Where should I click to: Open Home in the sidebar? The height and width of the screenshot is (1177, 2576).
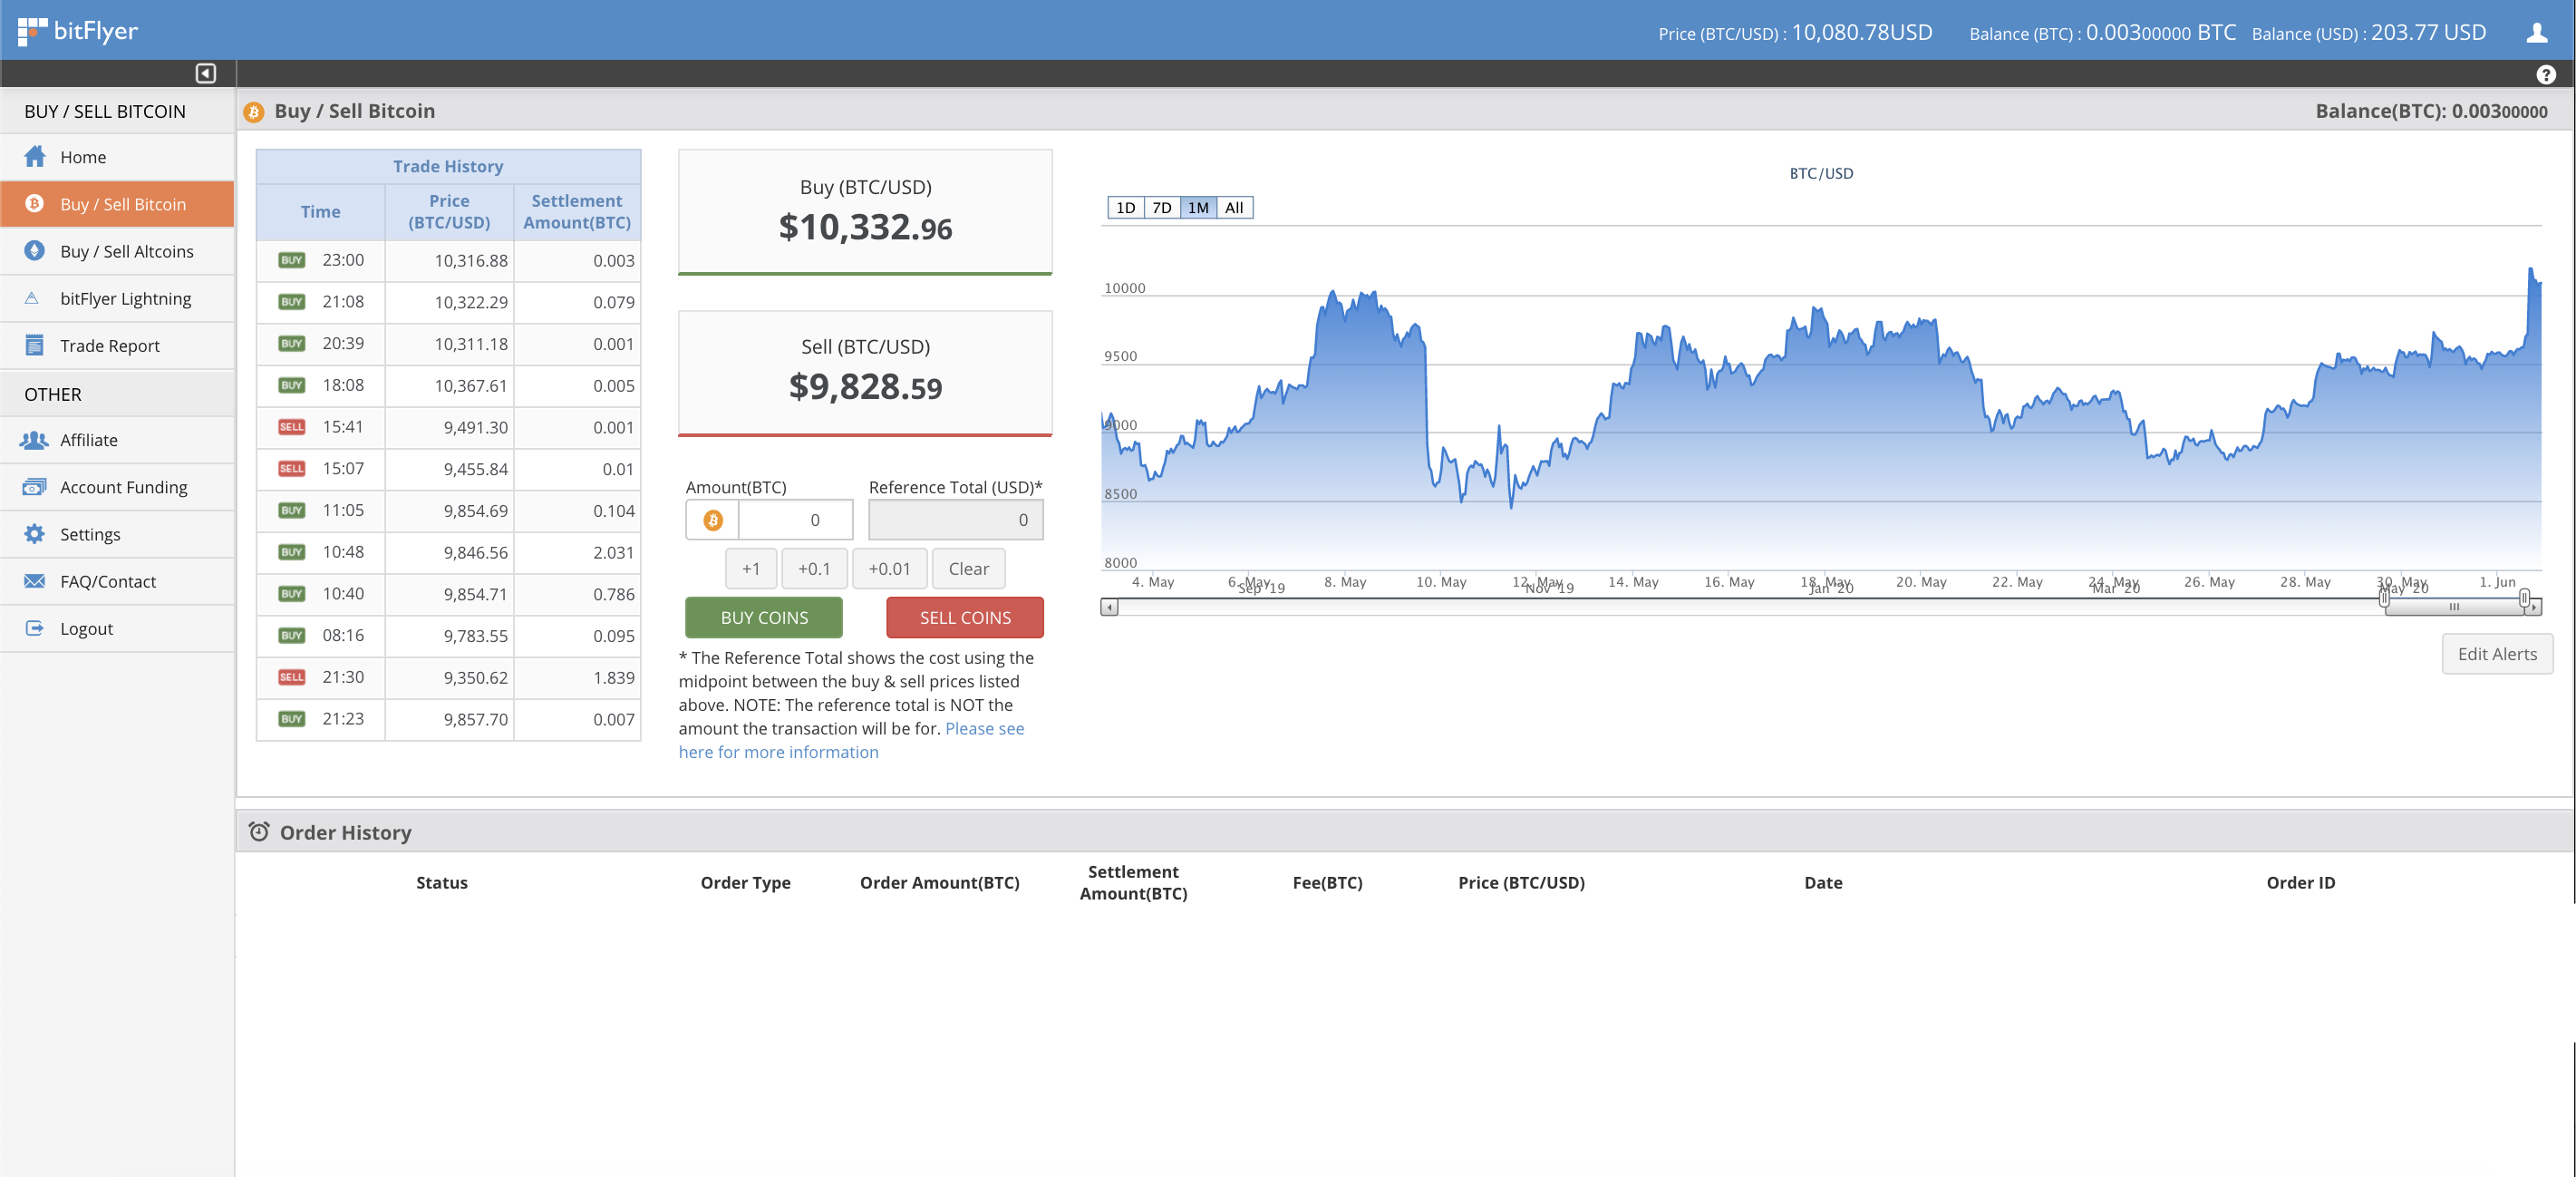(x=117, y=157)
